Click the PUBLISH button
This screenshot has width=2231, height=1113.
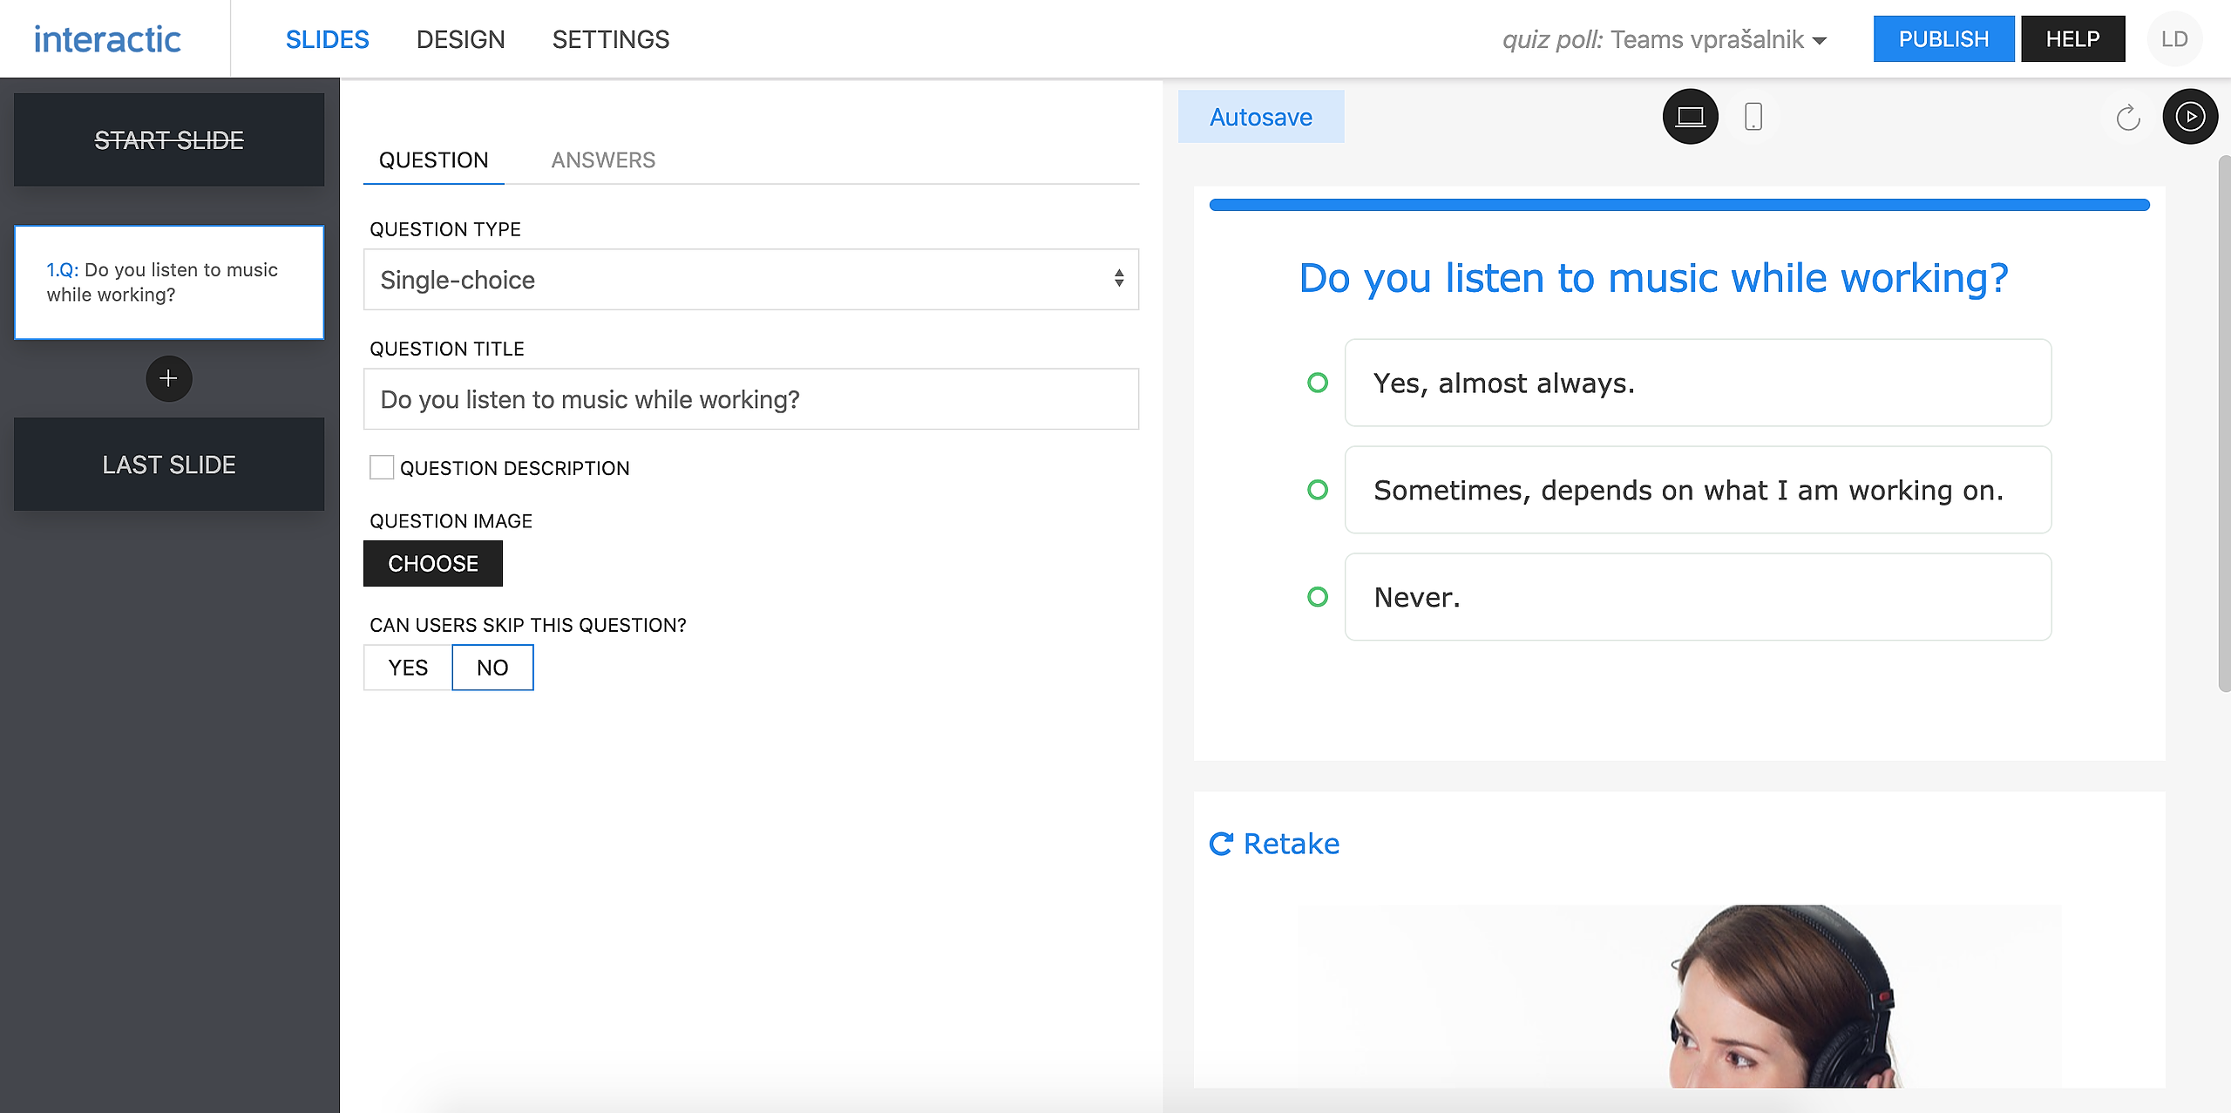point(1943,39)
